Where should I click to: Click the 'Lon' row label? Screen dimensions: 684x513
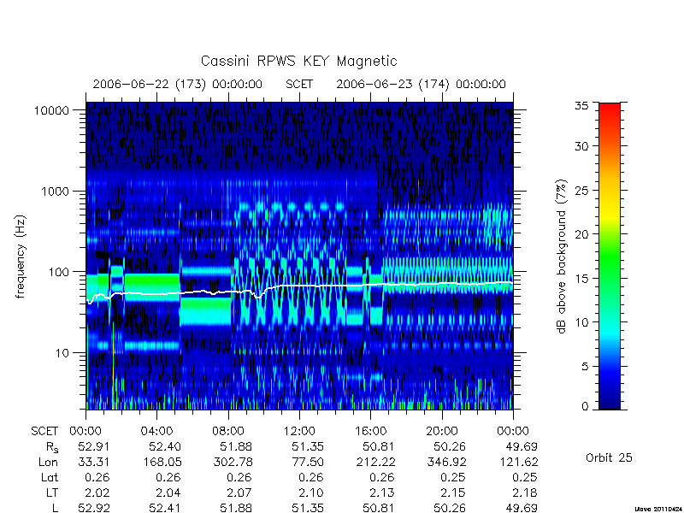point(49,462)
